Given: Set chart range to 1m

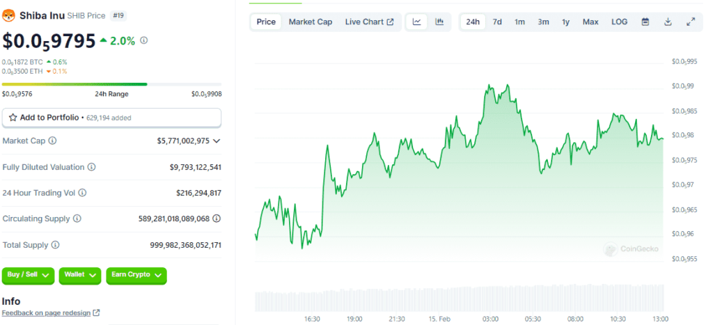Looking at the screenshot, I should click(519, 22).
